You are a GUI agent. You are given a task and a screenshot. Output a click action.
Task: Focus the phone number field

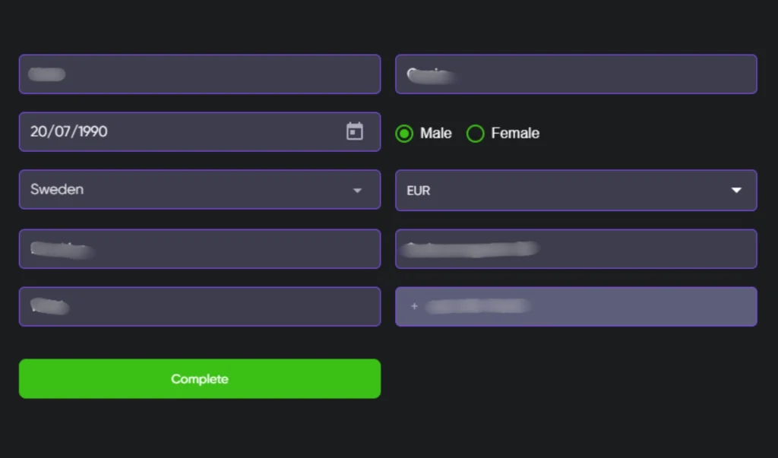point(575,305)
